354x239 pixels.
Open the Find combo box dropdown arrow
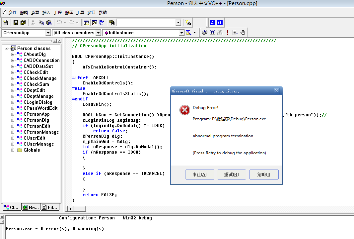click(x=178, y=23)
